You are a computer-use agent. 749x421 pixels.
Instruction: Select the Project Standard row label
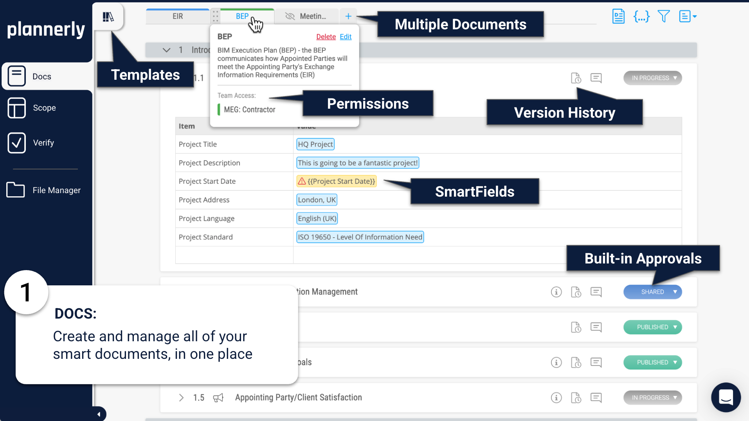(x=206, y=237)
